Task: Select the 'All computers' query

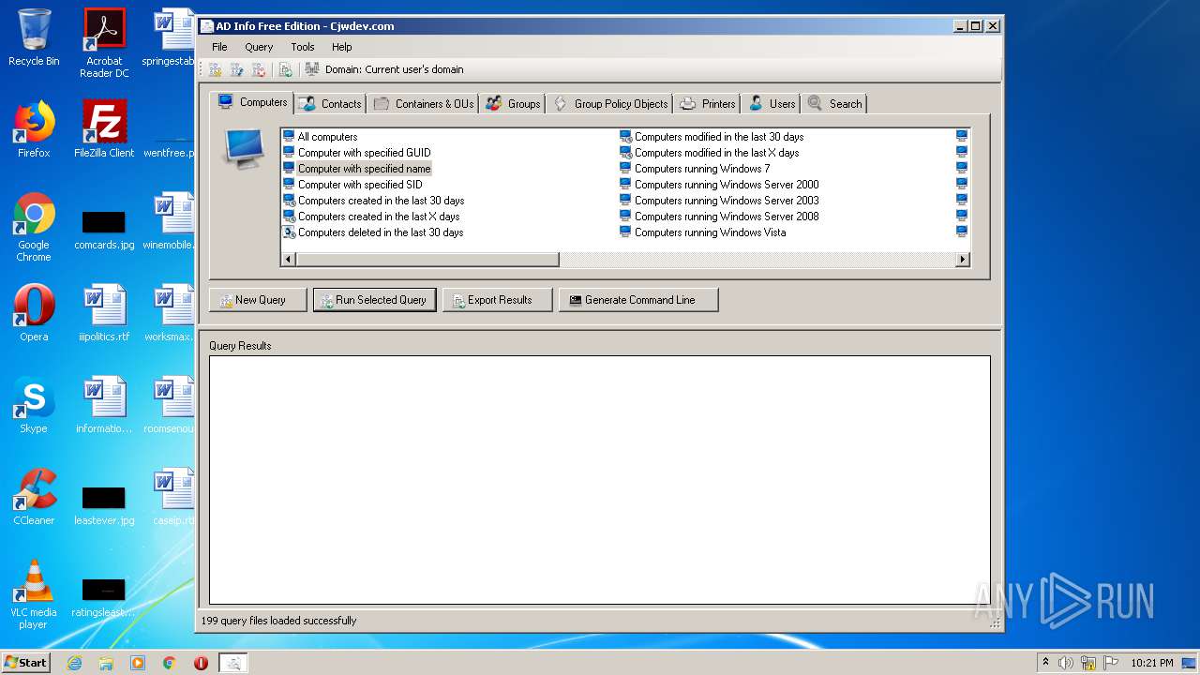Action: 320,137
